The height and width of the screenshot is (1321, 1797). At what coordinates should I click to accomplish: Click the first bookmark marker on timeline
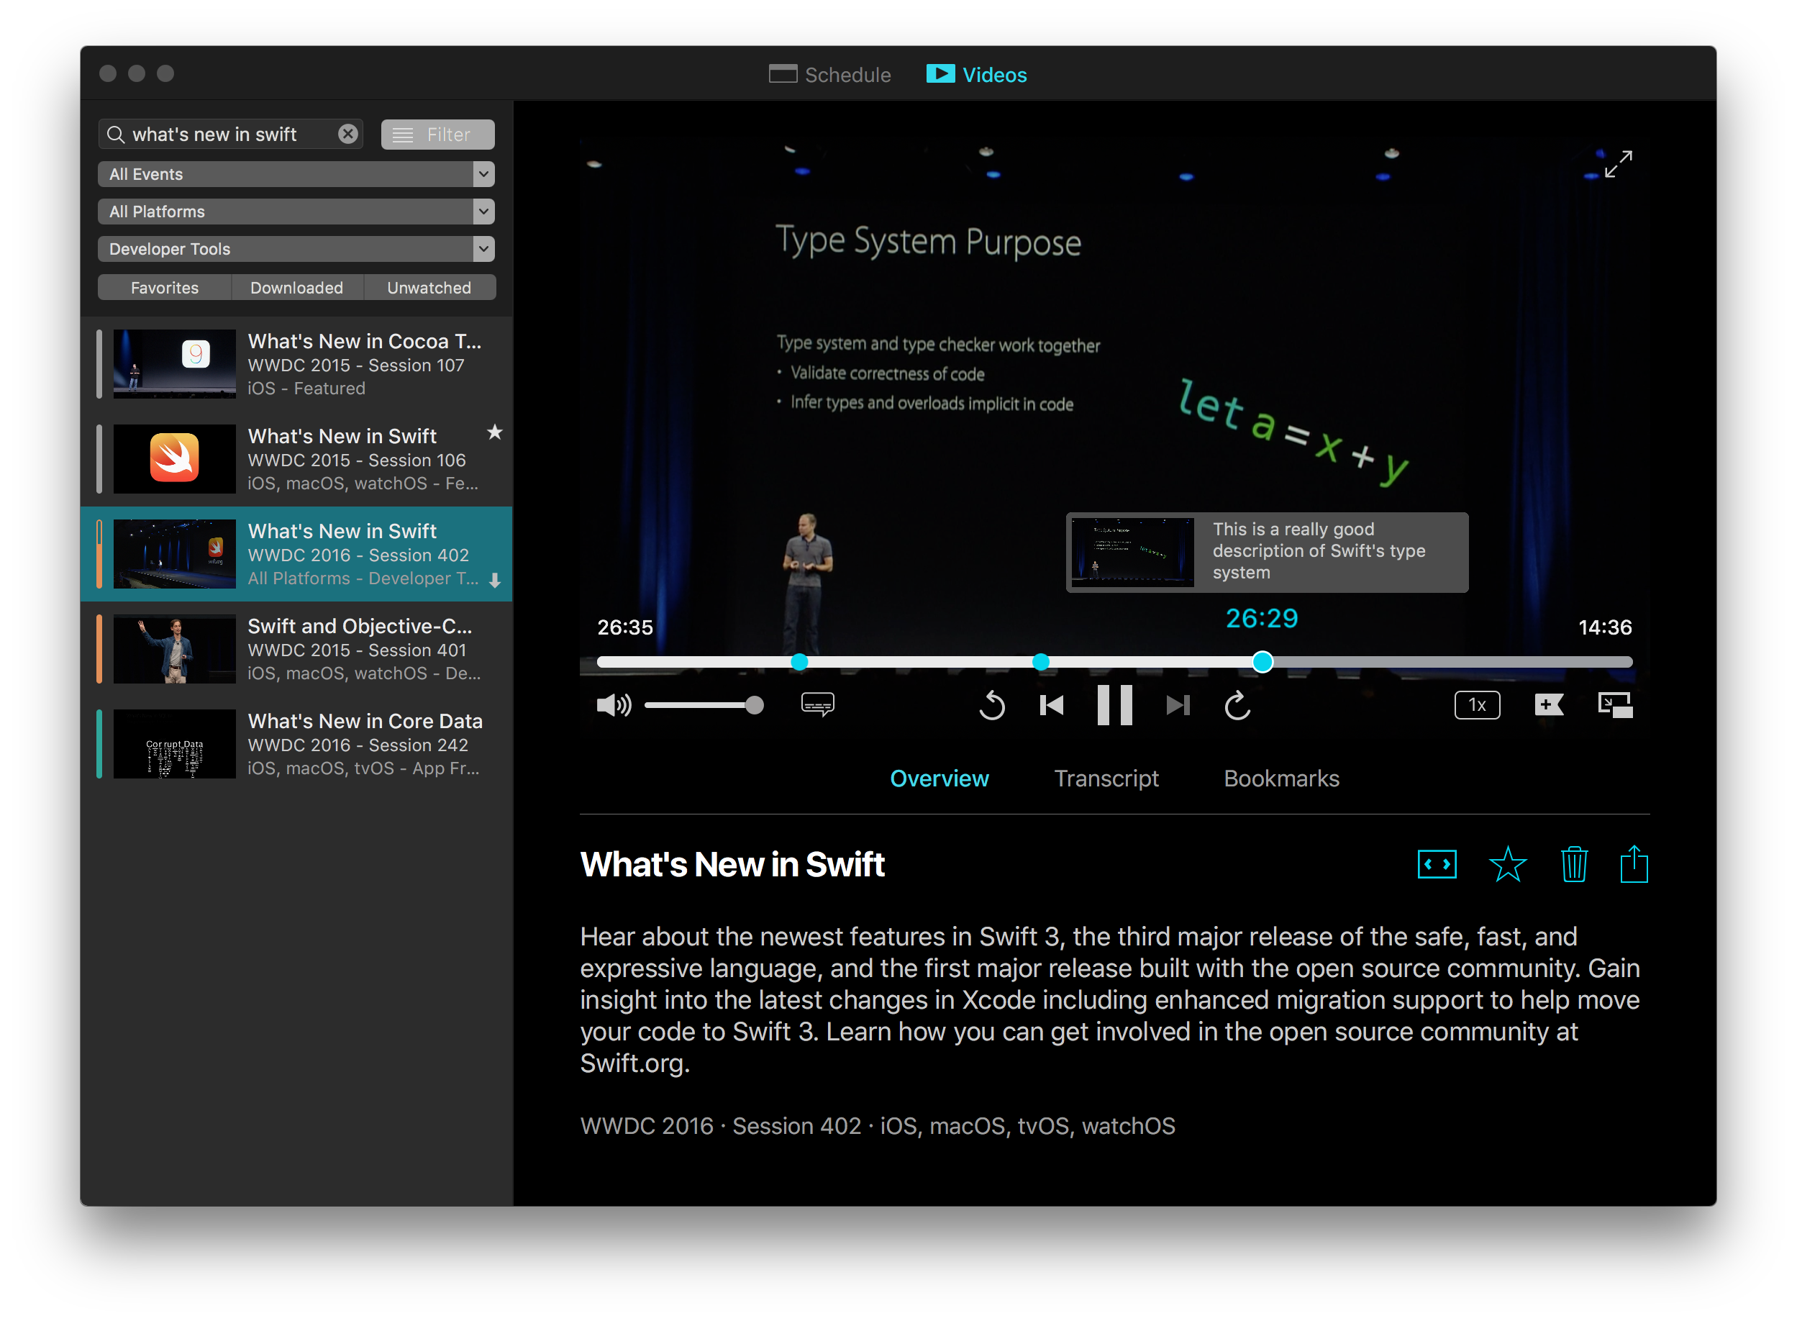tap(799, 661)
